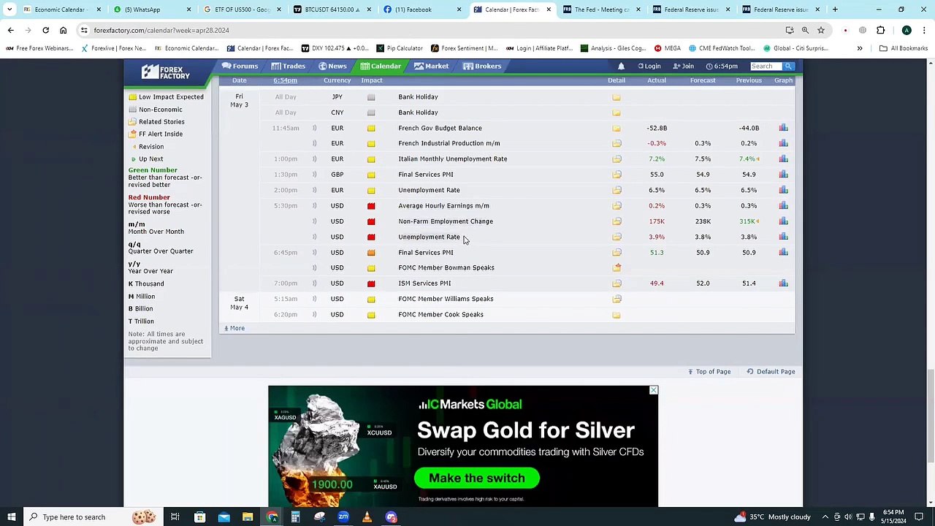
Task: Open detail folder for JPY Bank Holiday
Action: (x=617, y=97)
